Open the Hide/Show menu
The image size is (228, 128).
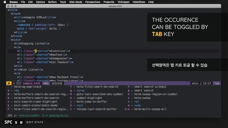click(139, 2)
